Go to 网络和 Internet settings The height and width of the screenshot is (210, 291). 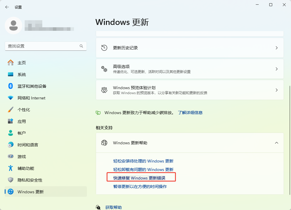pos(46,98)
